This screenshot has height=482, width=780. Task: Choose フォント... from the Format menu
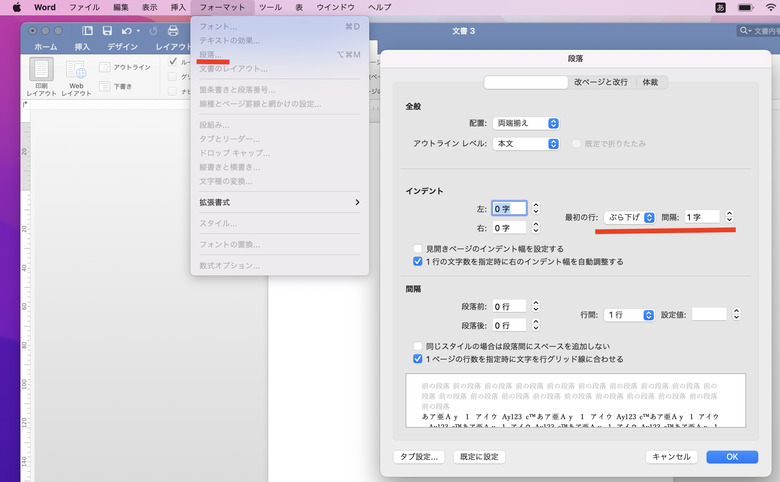[279, 26]
